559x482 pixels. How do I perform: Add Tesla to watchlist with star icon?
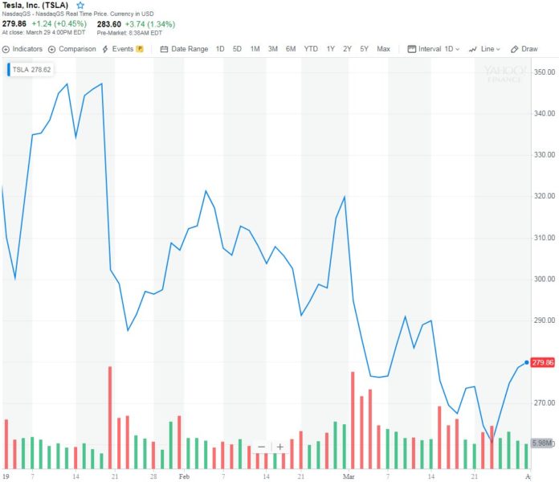(x=80, y=6)
